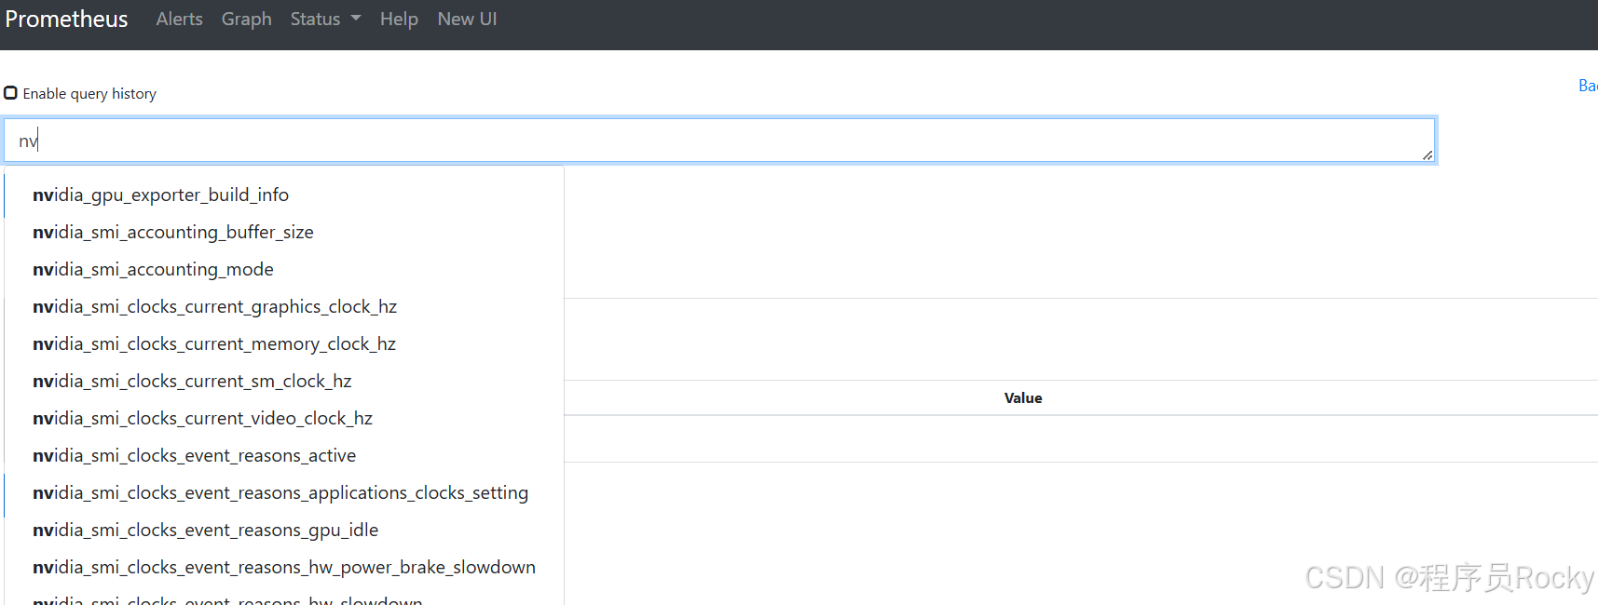Enable the query history checkbox
Image resolution: width=1598 pixels, height=605 pixels.
click(x=11, y=93)
